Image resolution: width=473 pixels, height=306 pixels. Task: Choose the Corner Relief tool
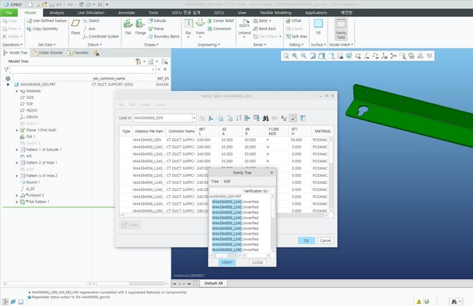coord(220,20)
